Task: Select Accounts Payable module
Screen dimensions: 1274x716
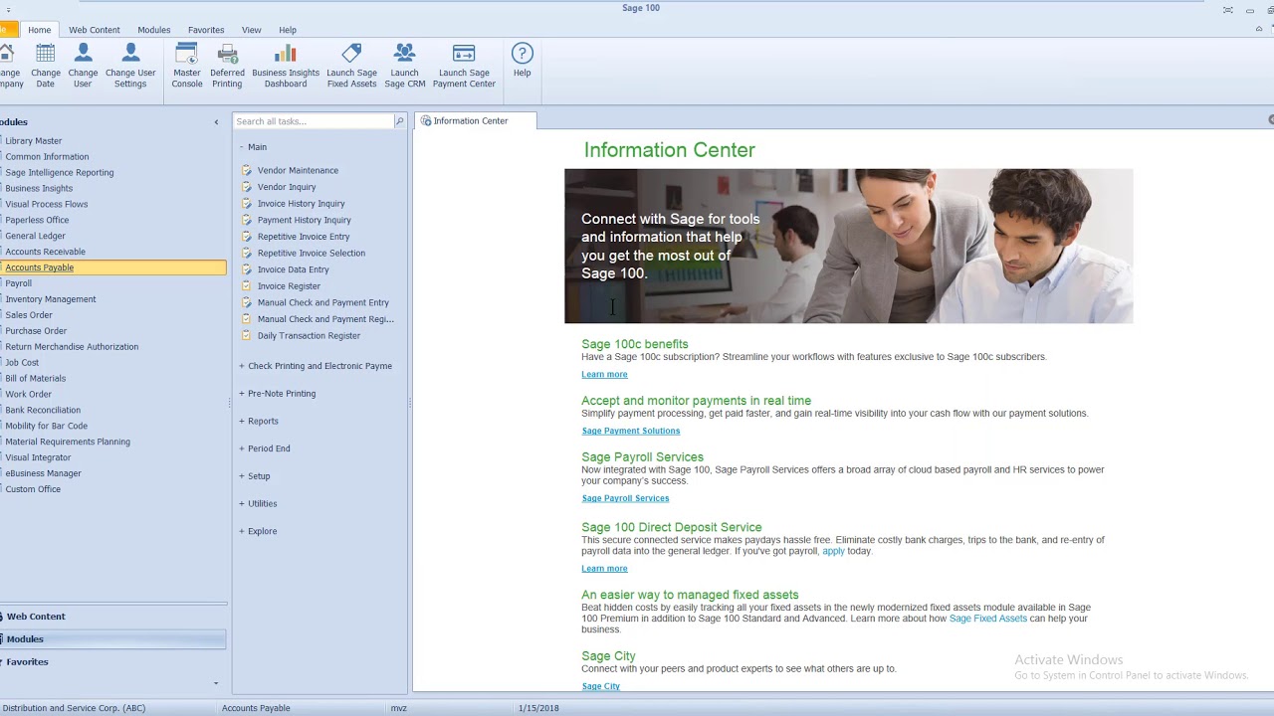Action: (113, 268)
